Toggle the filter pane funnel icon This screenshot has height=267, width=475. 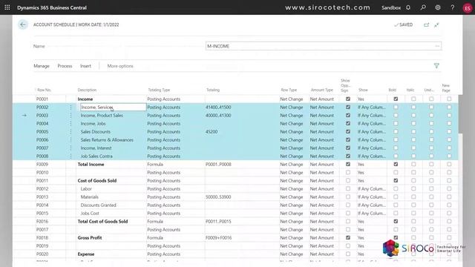[x=436, y=66]
